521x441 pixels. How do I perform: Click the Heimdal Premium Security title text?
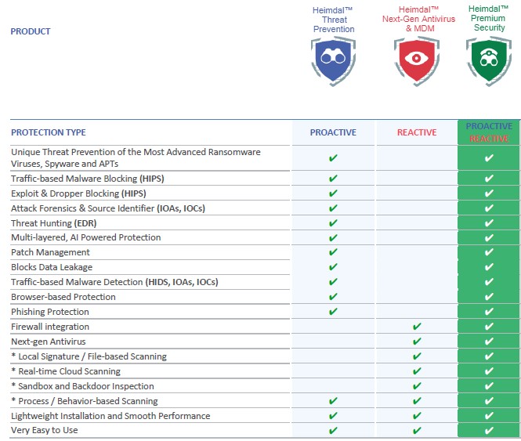pos(489,18)
